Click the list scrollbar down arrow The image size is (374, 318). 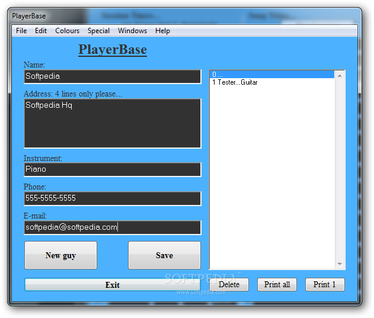pyautogui.click(x=340, y=264)
